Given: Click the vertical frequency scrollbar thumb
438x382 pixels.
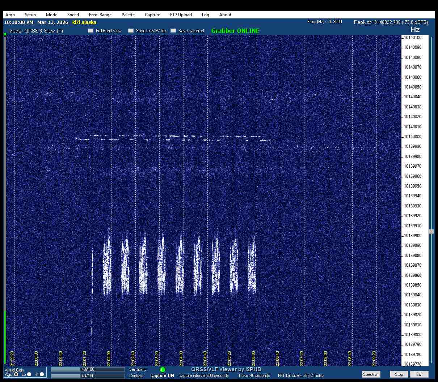Looking at the screenshot, I should tap(431, 232).
